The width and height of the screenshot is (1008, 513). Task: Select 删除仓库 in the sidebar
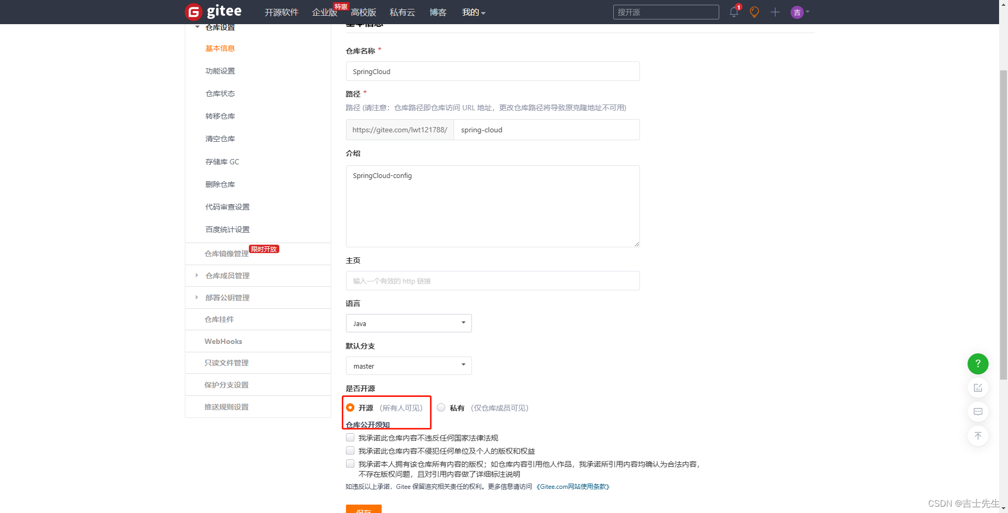point(220,184)
